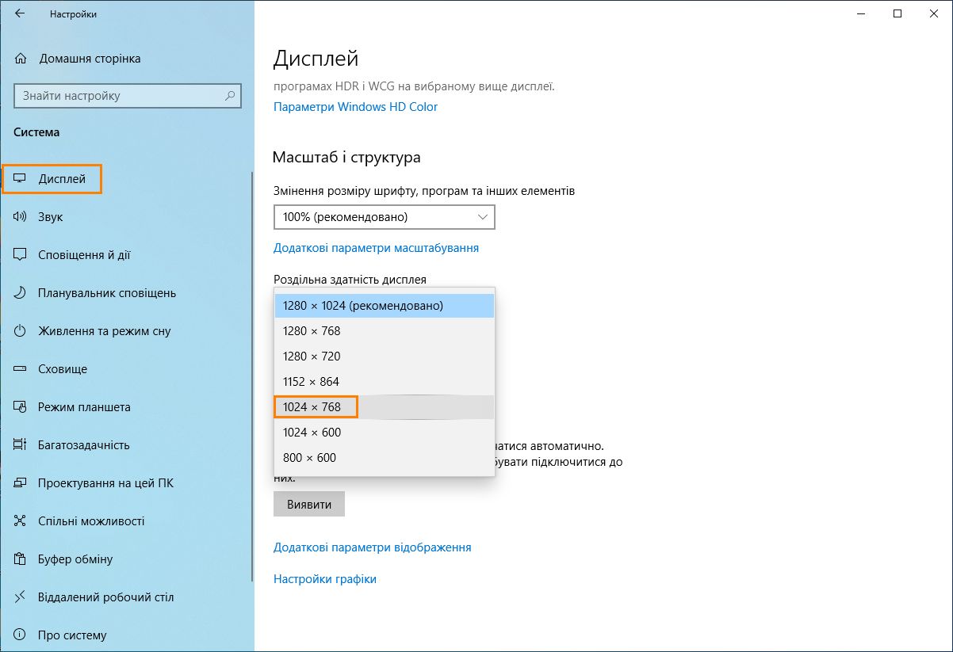Click the moon icon for Планувальник сповіщень

tap(21, 293)
